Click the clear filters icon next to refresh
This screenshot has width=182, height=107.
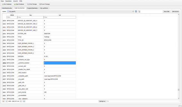[x=139, y=11]
